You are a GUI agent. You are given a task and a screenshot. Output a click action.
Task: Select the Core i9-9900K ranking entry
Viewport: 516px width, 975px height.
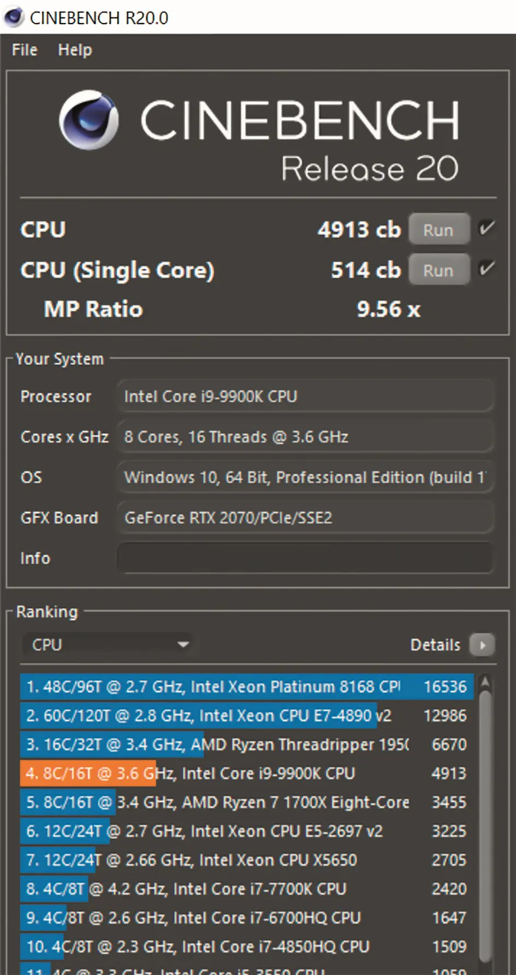[246, 774]
